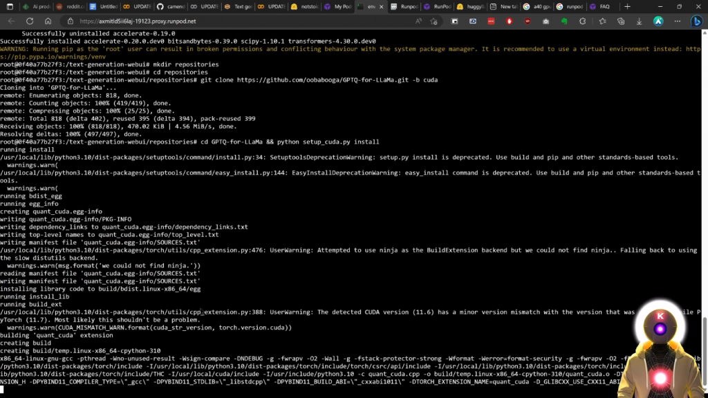Switch to the Ai prod tab

37,7
